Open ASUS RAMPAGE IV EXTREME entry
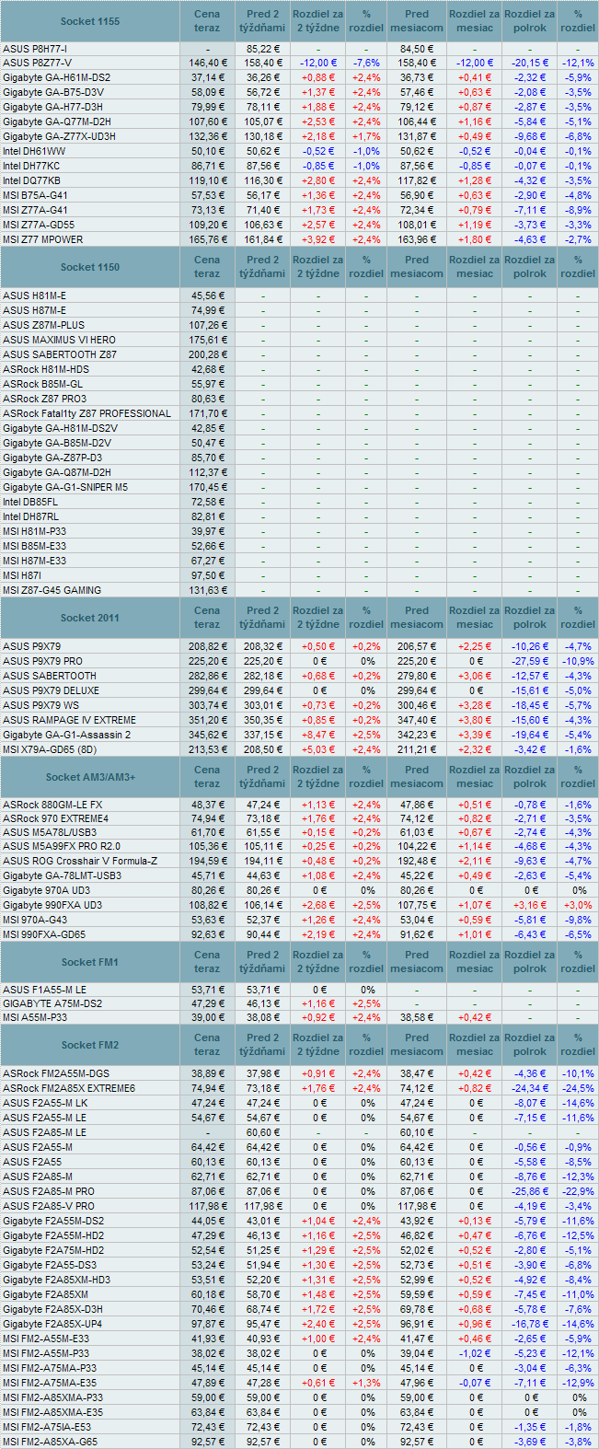Viewport: 599px width, 1449px height. pyautogui.click(x=70, y=720)
